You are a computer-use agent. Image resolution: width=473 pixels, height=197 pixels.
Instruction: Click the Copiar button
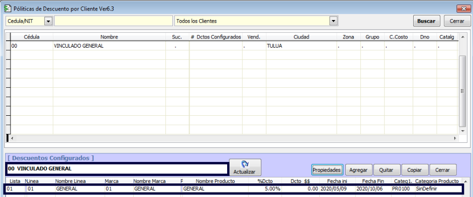(415, 170)
